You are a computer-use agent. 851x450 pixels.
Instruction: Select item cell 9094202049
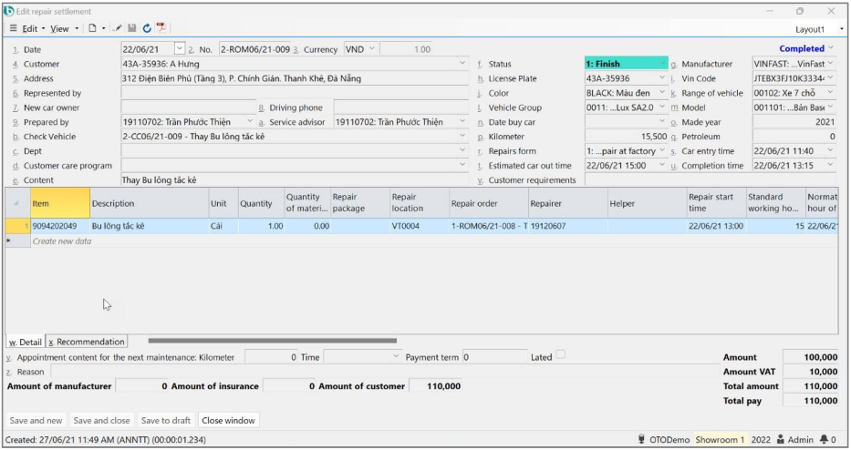point(59,226)
